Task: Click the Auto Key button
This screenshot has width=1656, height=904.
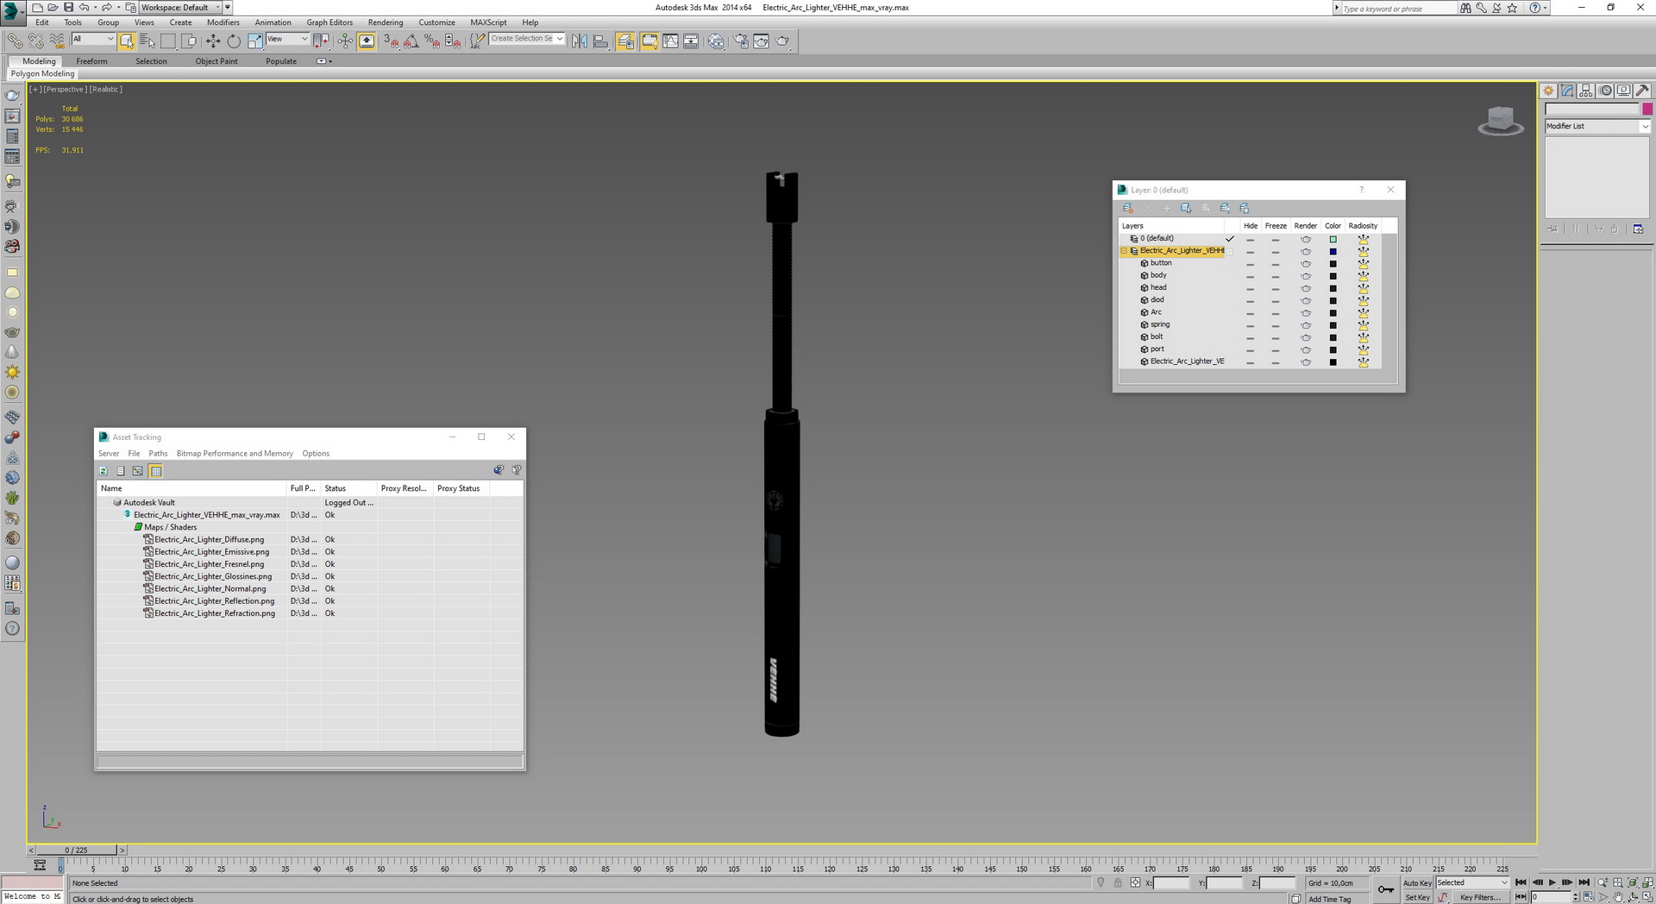Action: point(1417,882)
